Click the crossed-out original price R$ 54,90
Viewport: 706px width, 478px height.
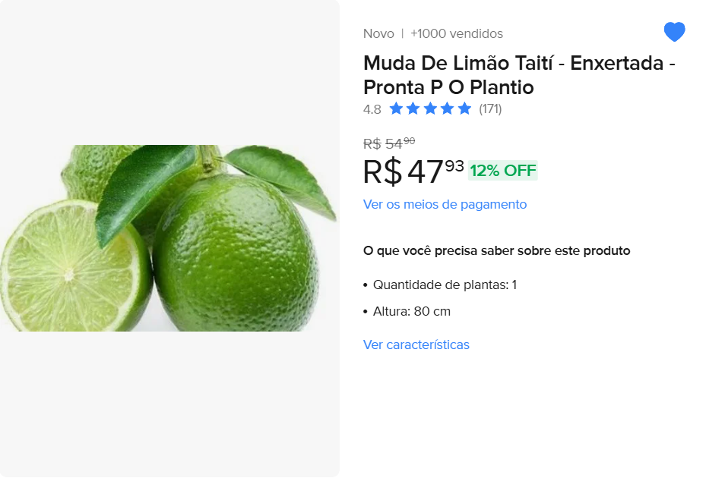tap(389, 143)
